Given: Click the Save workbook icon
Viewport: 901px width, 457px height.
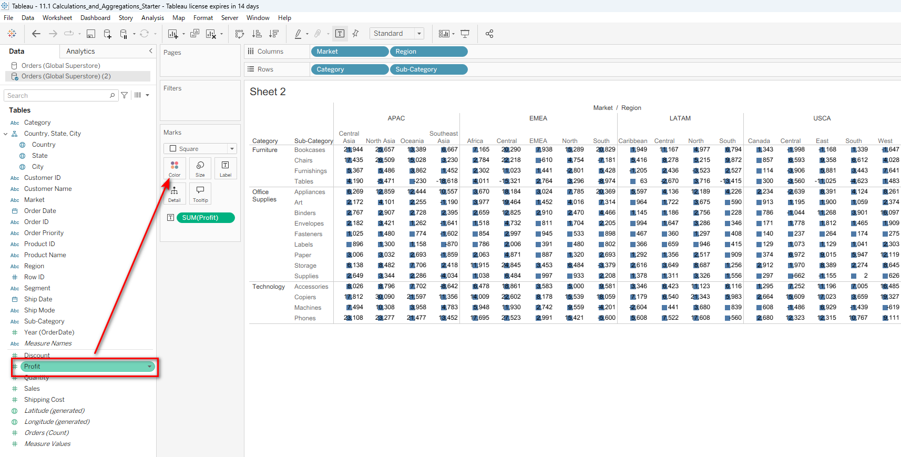Looking at the screenshot, I should pyautogui.click(x=91, y=34).
